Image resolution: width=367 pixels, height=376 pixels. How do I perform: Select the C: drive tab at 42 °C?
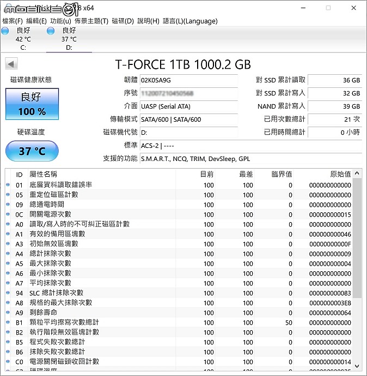coord(23,39)
